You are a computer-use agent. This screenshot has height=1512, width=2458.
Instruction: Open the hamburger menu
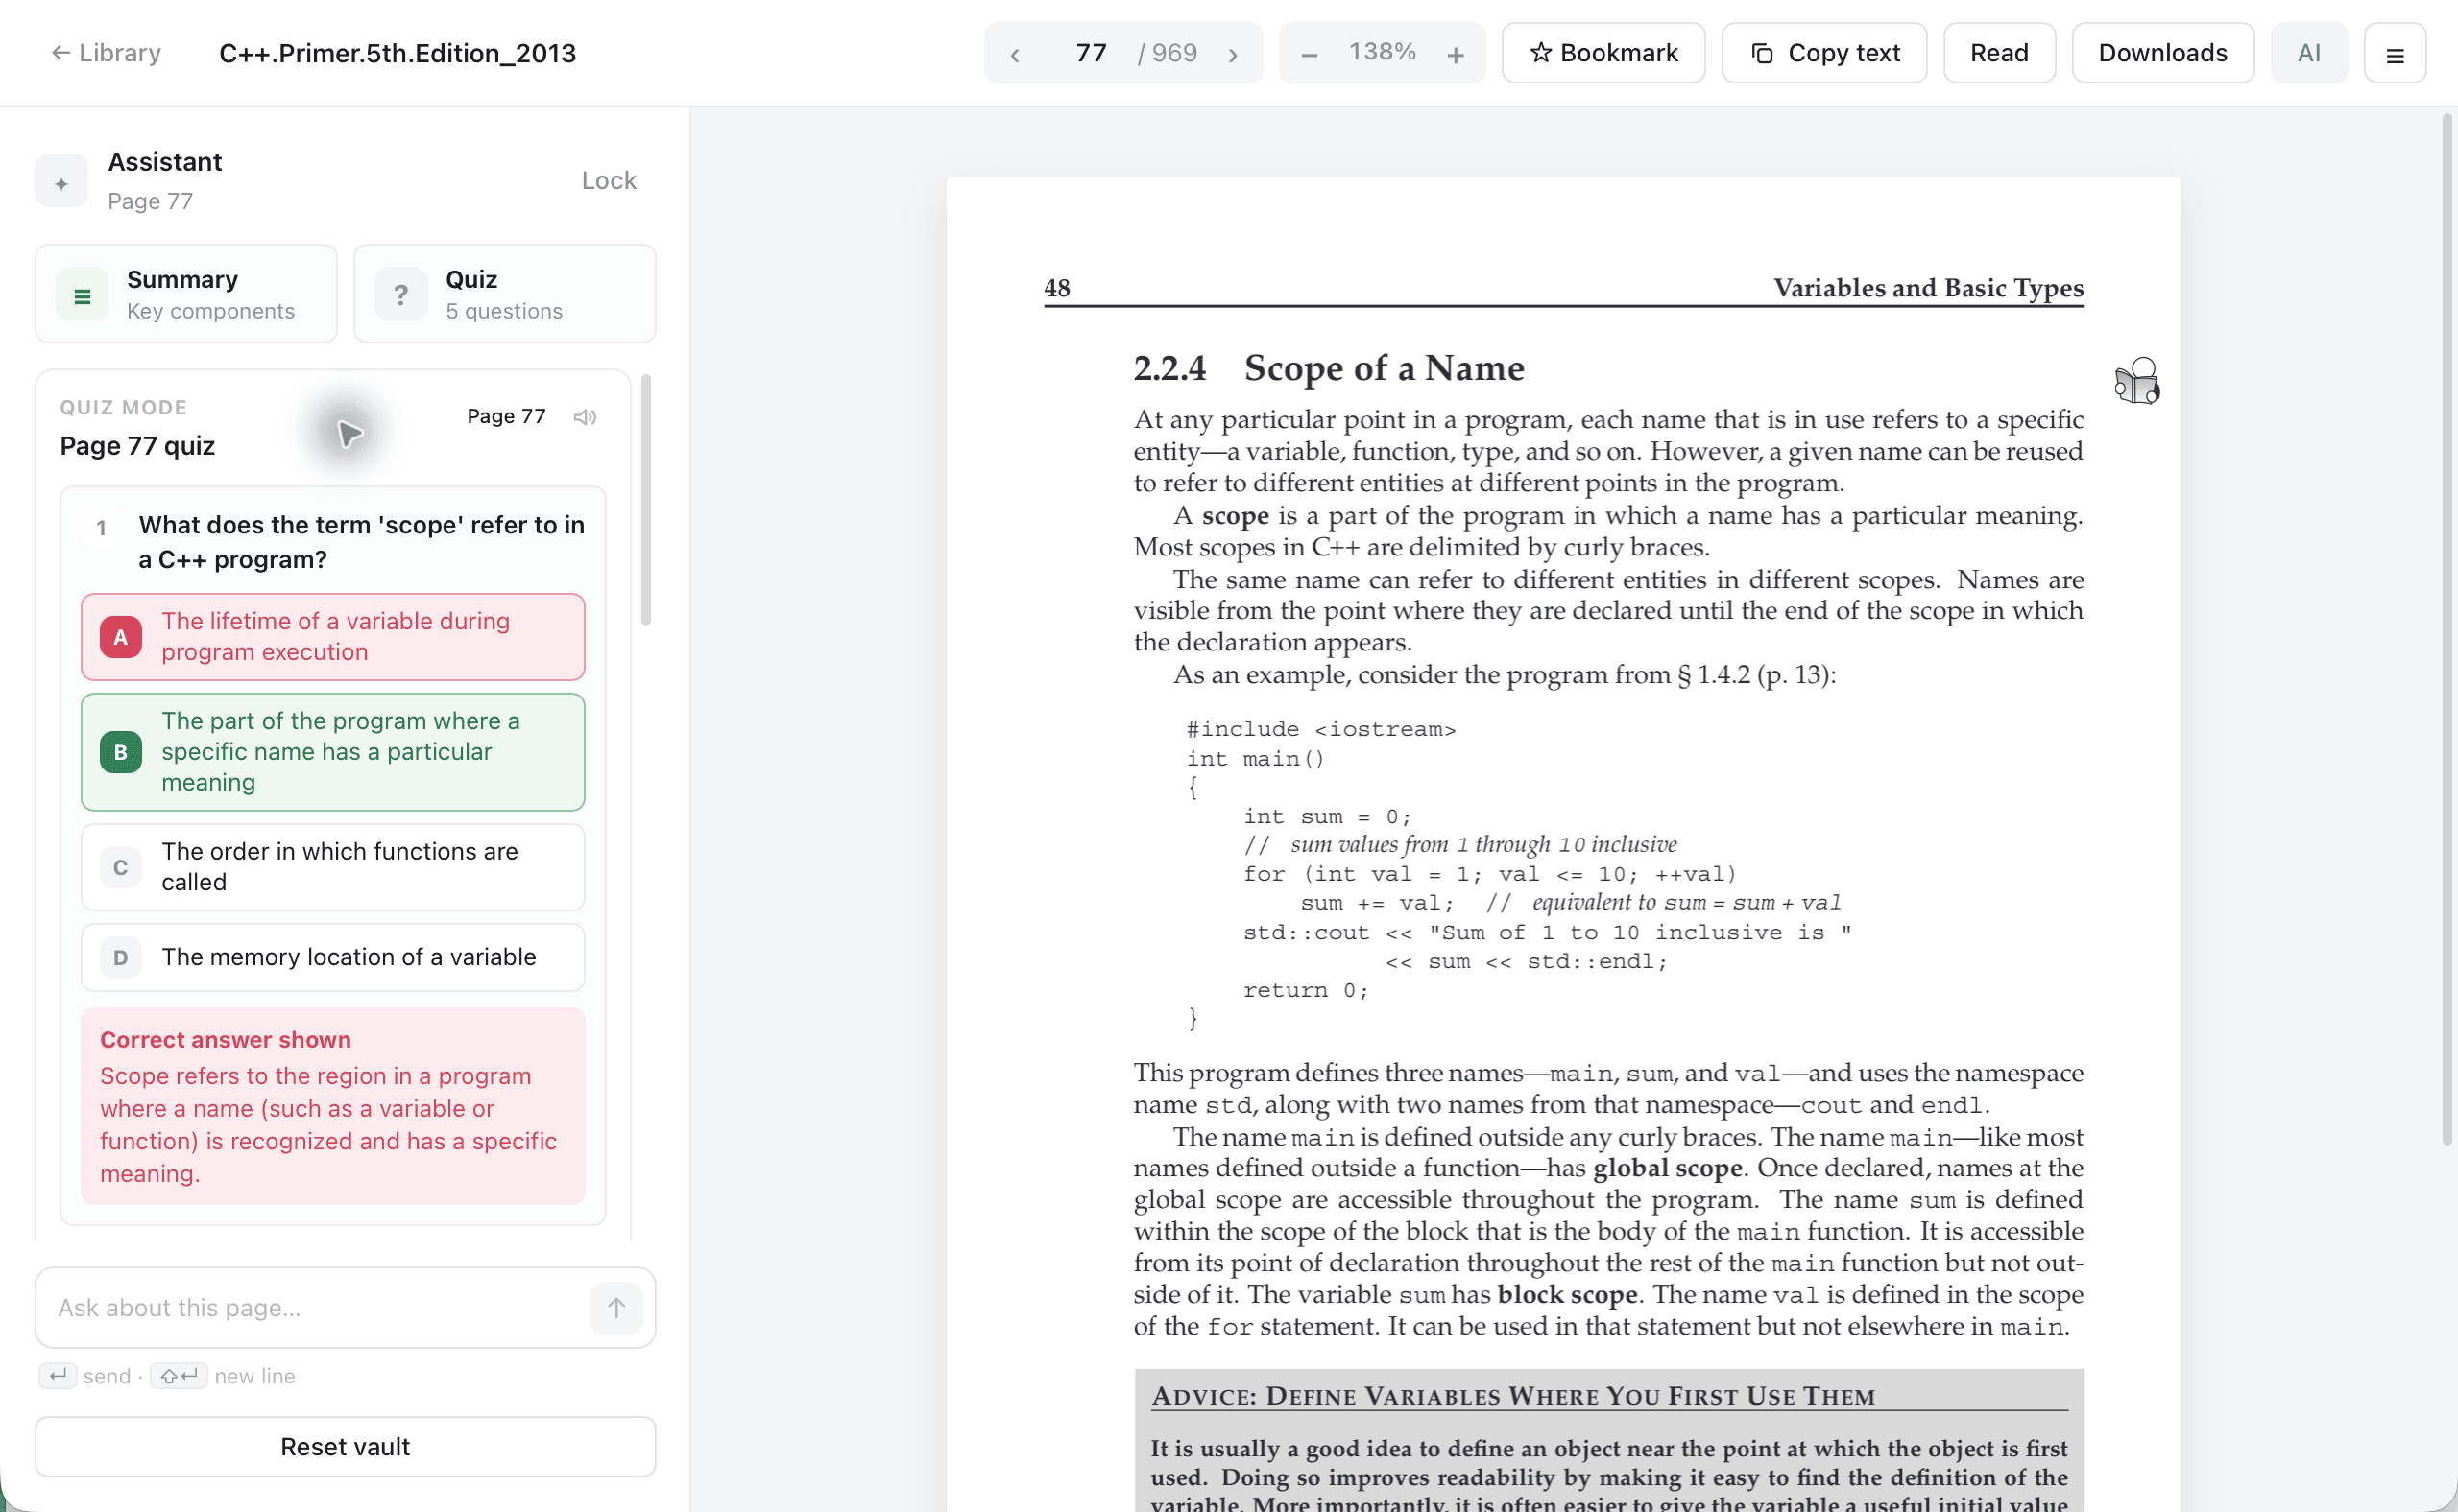[2394, 54]
